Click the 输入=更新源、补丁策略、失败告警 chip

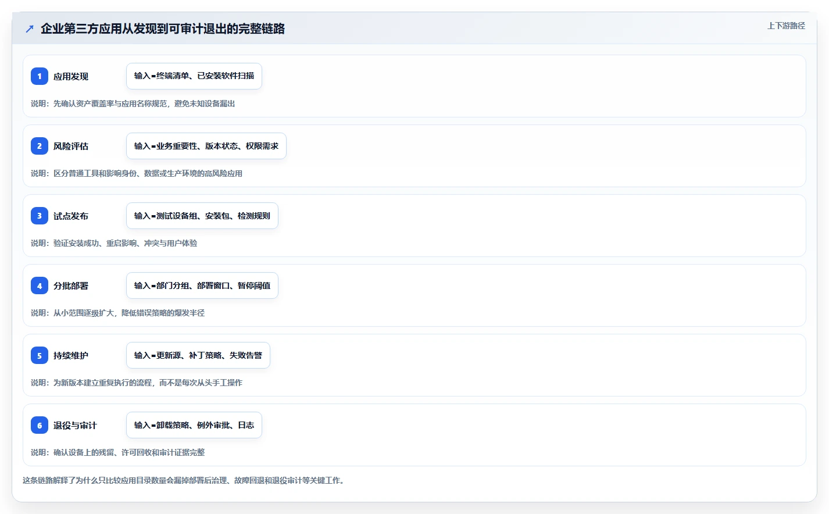click(198, 355)
